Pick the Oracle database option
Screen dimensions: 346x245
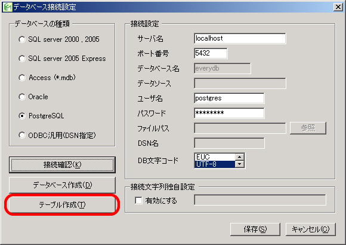pyautogui.click(x=22, y=97)
